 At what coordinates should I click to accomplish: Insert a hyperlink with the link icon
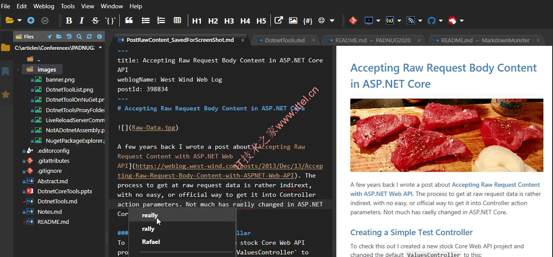279,21
